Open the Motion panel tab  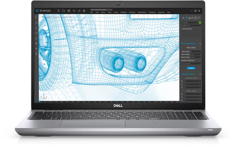pos(192,18)
